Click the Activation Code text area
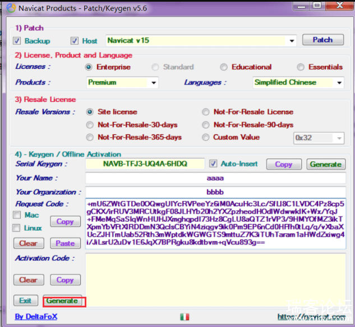Image resolution: width=355 pixels, height=327 pixels. click(215, 280)
